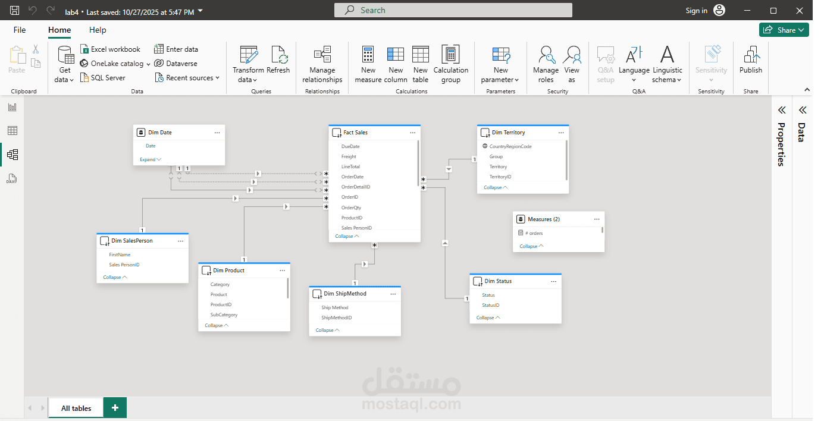824x421 pixels.
Task: Create a New measure
Action: [368, 64]
